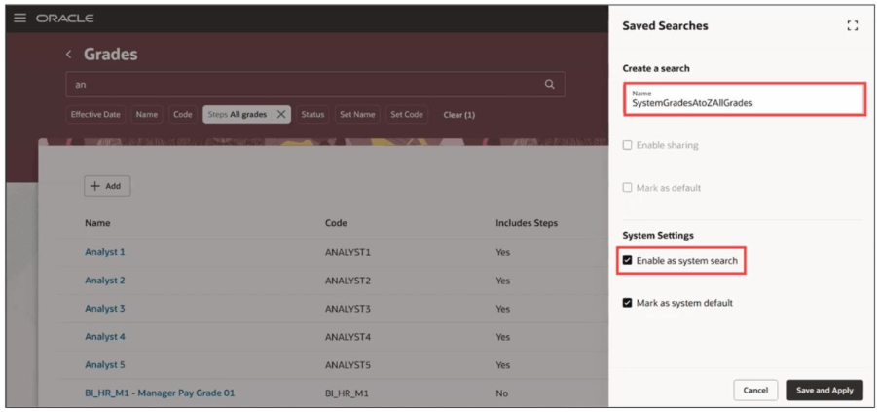This screenshot has height=412, width=877.
Task: Click the Saved Searches panel title
Action: coord(665,25)
